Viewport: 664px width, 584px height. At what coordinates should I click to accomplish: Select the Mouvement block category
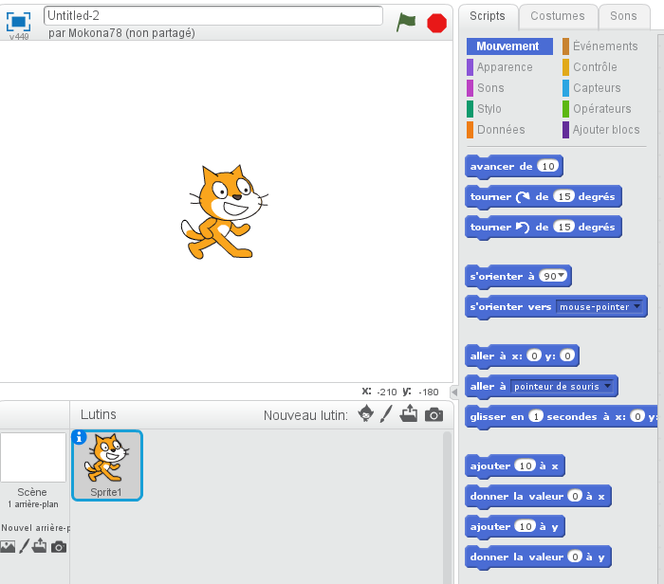click(x=509, y=46)
